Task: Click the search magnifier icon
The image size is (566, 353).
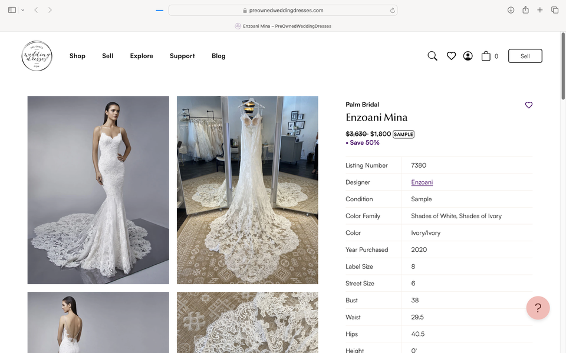Action: coord(432,56)
